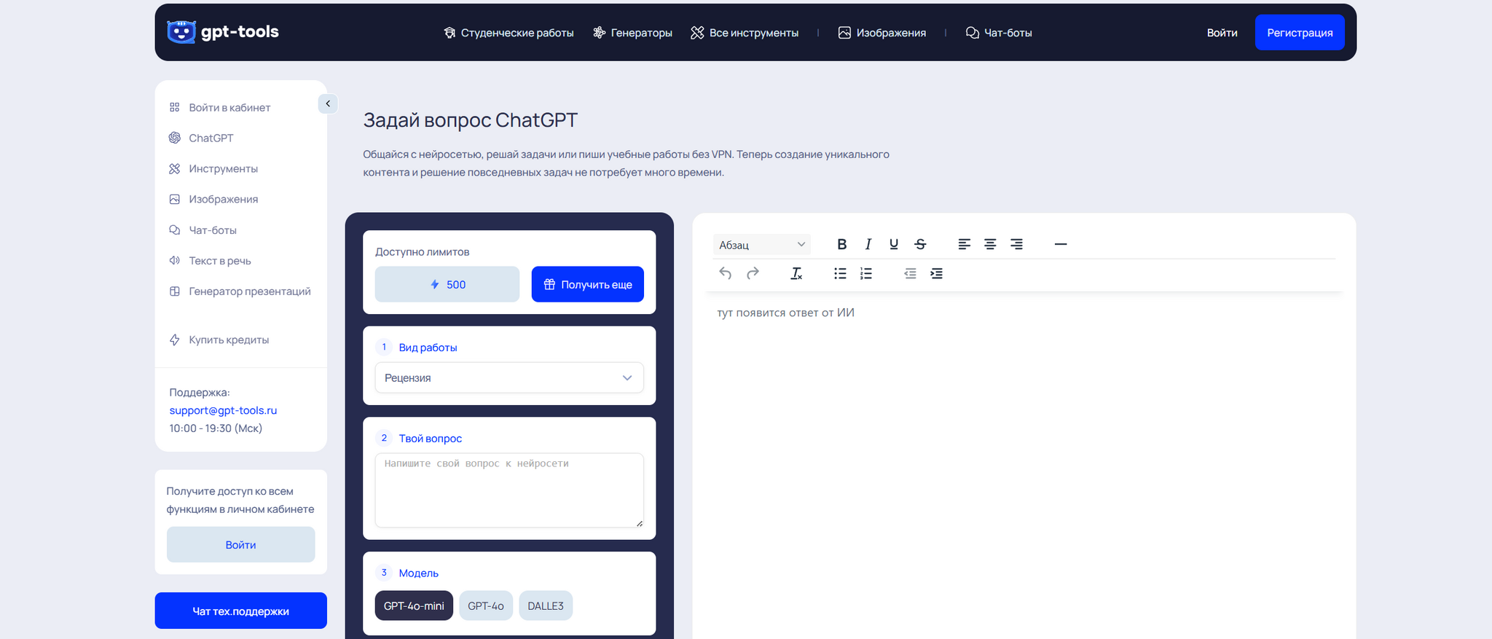Switch model to GPT-4o

486,605
